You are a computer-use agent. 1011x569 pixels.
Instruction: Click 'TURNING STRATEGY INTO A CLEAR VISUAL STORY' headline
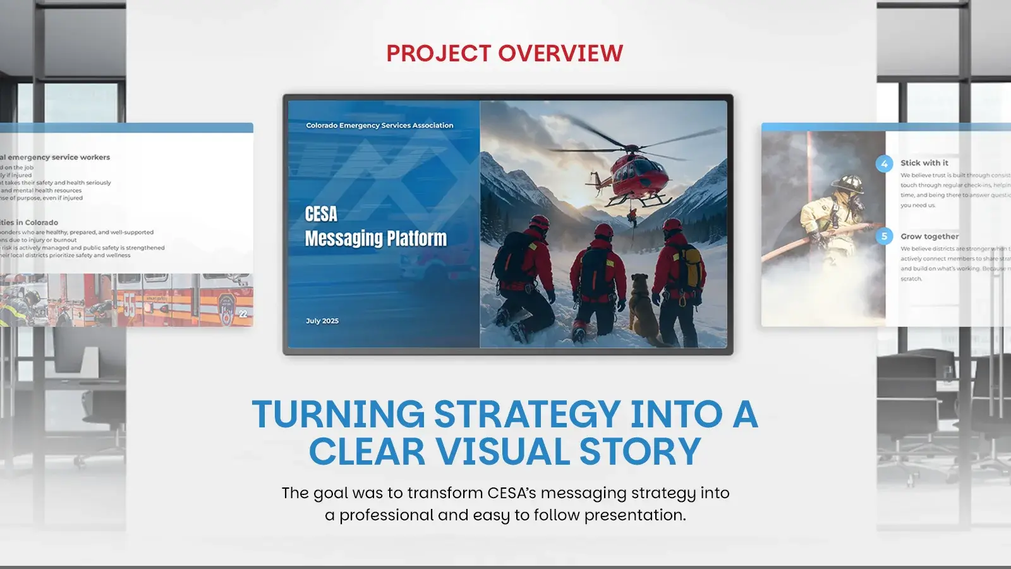(x=505, y=432)
